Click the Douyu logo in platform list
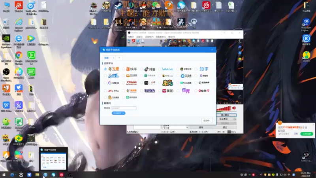 pos(113,69)
